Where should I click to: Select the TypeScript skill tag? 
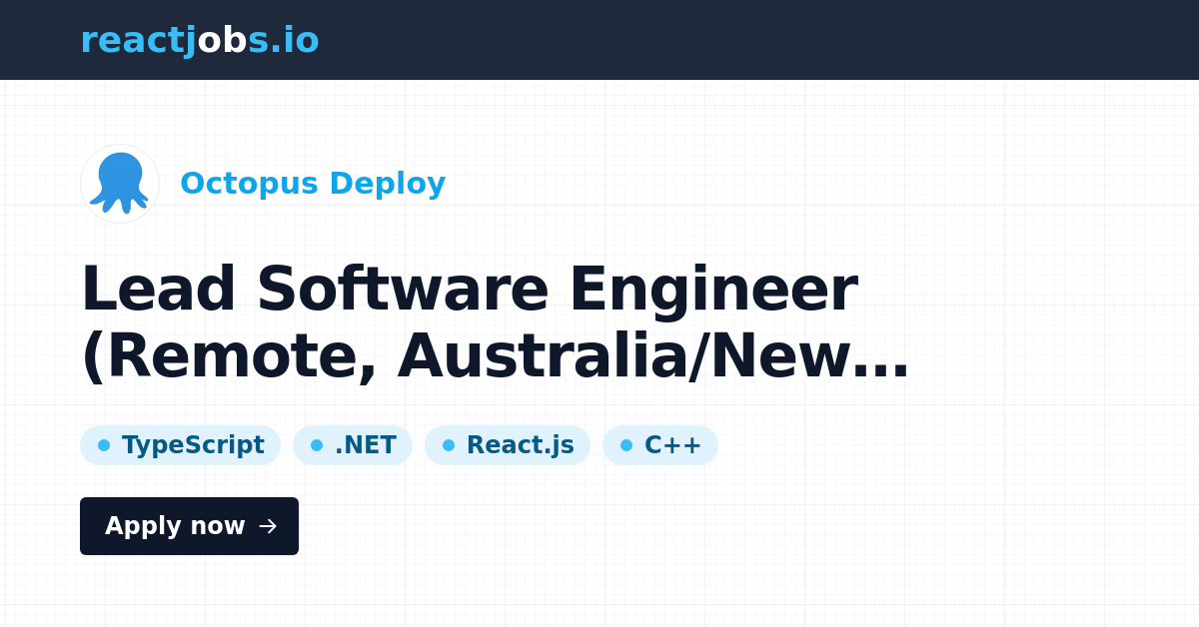(x=180, y=445)
